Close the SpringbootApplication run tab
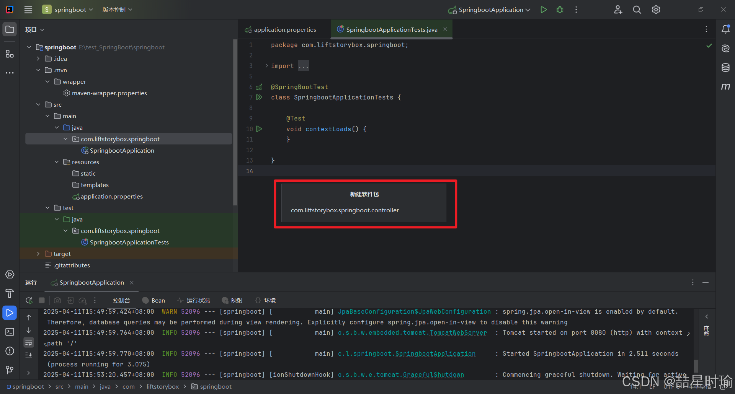 (x=132, y=283)
